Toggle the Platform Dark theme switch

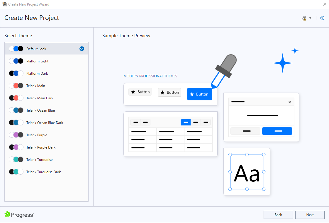point(16,73)
